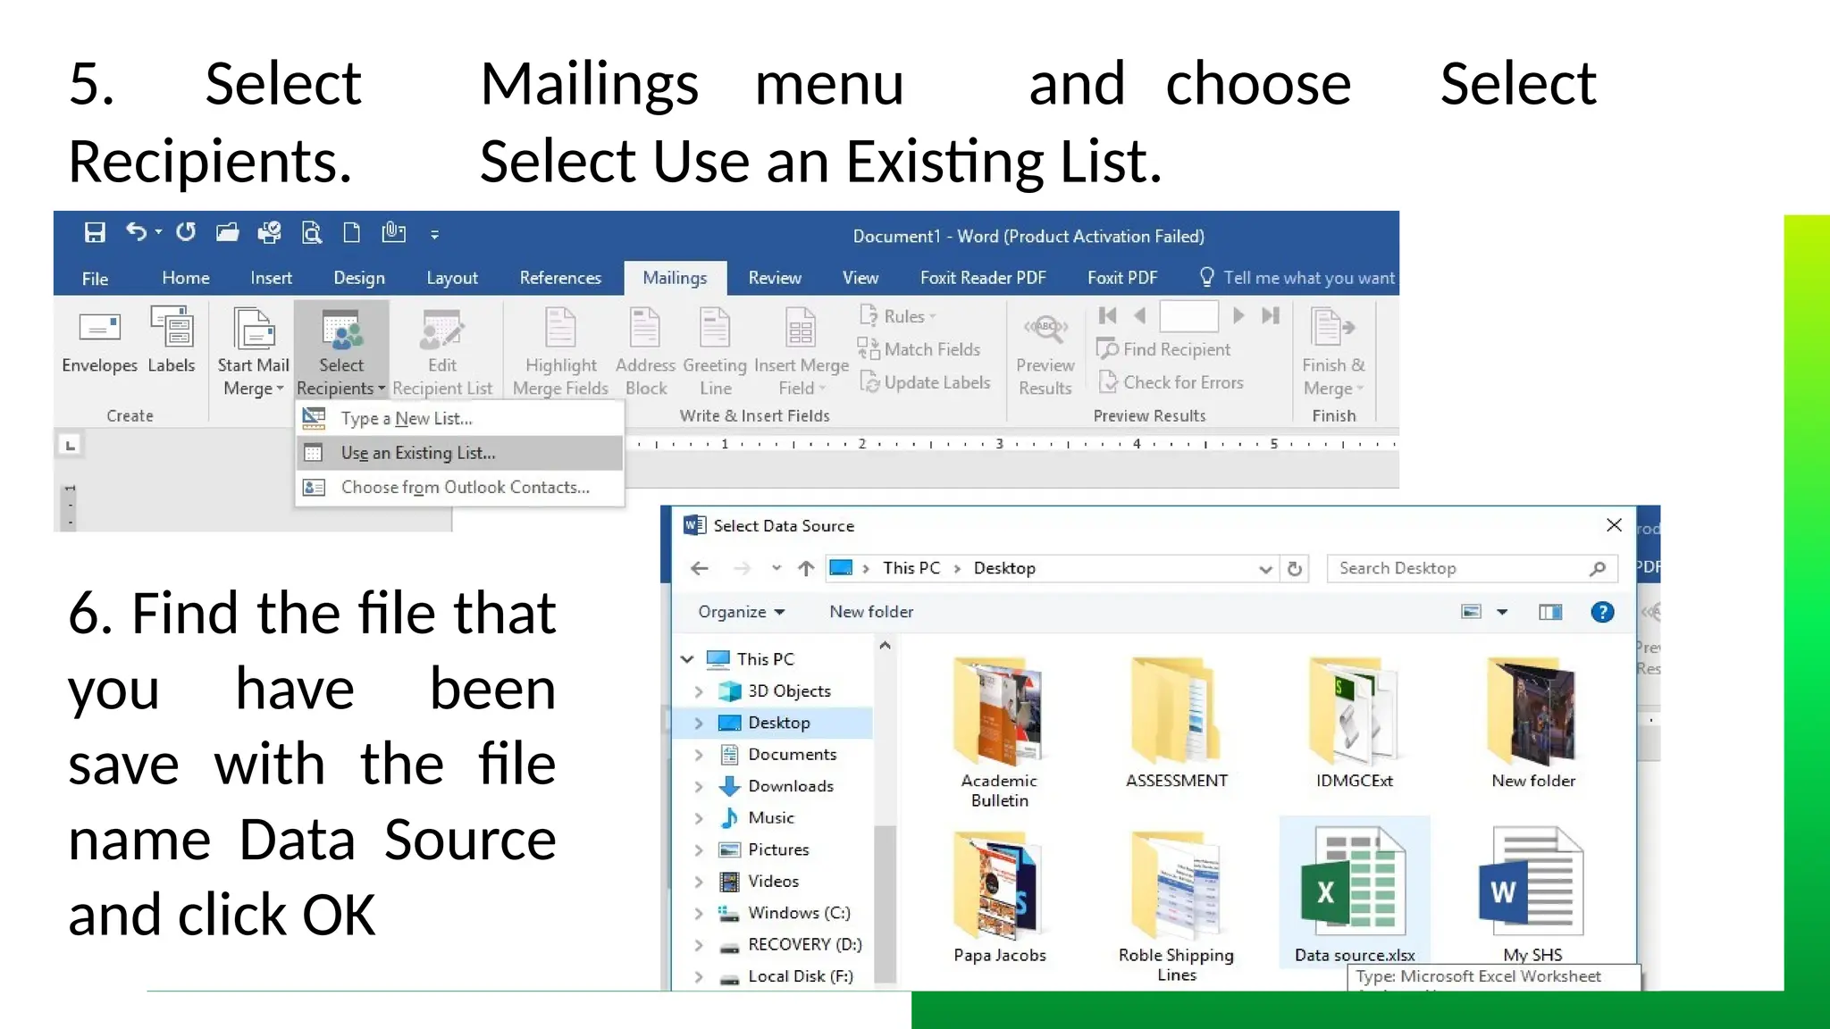
Task: Click the New folder button
Action: pos(870,612)
